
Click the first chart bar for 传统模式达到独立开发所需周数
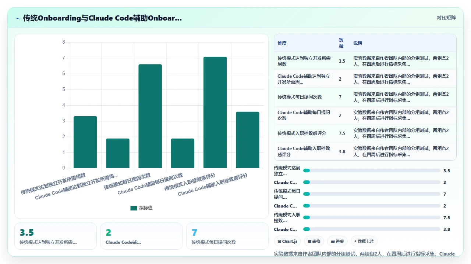click(85, 142)
